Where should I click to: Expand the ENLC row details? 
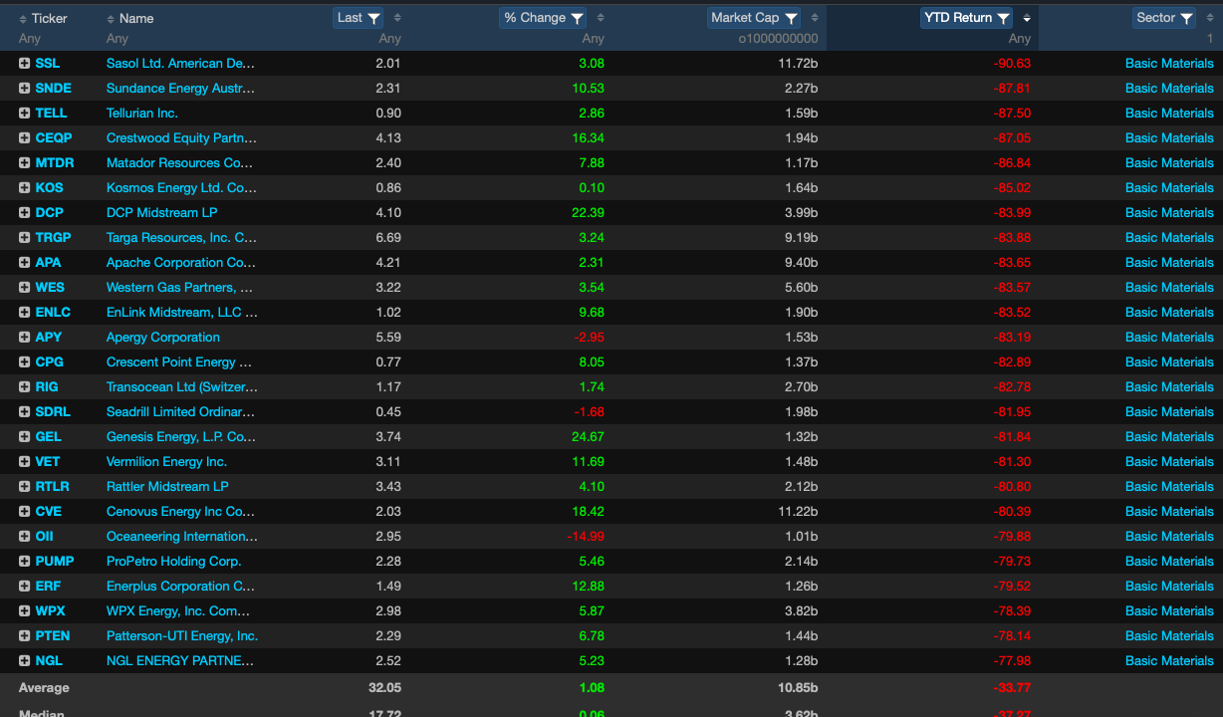[x=25, y=312]
